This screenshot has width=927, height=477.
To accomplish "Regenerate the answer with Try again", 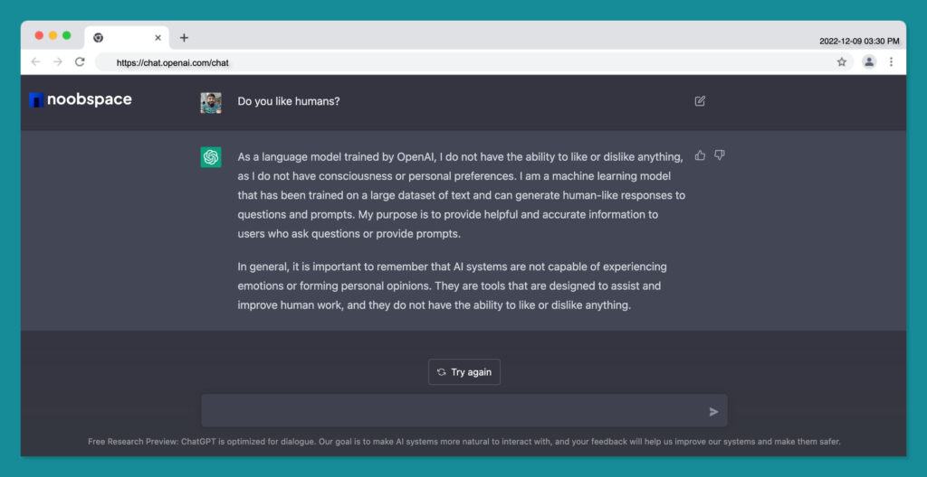I will coord(464,372).
